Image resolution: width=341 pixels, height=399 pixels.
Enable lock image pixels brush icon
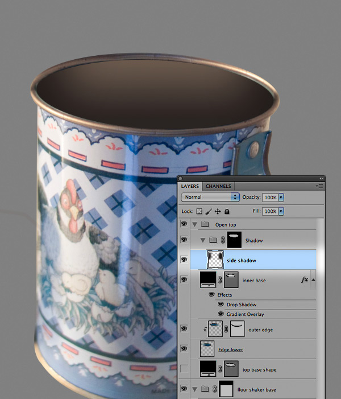[x=209, y=212]
